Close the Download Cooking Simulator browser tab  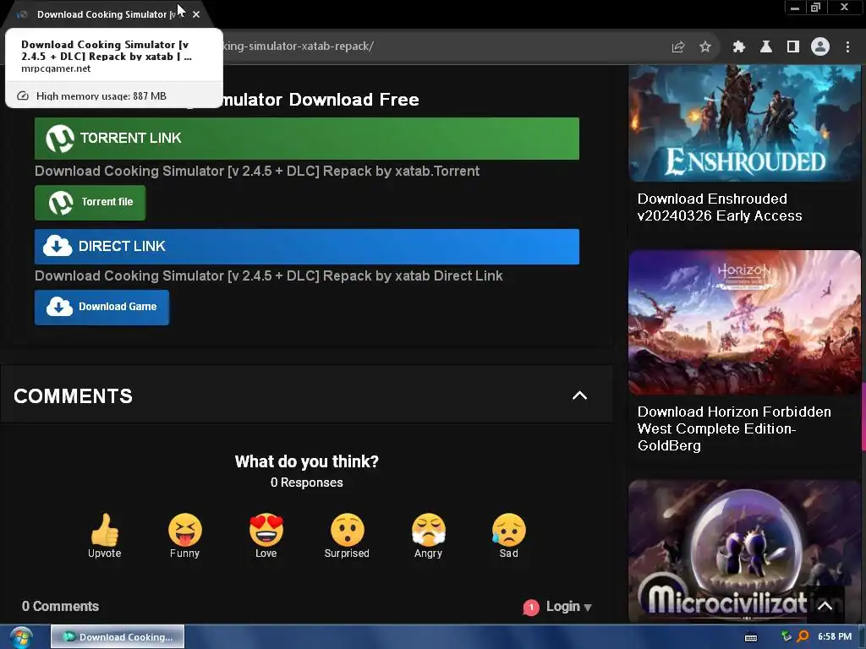click(196, 14)
